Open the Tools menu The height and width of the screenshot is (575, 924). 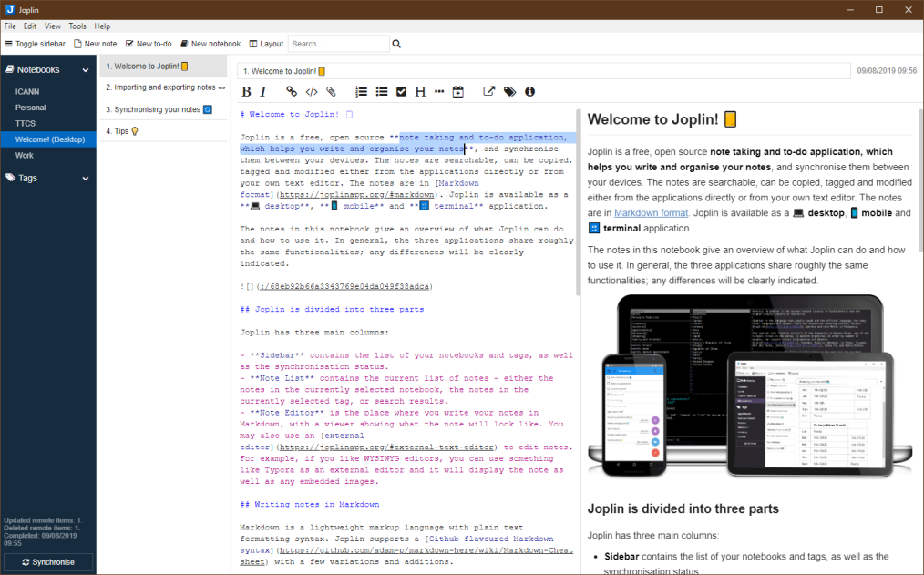coord(77,26)
